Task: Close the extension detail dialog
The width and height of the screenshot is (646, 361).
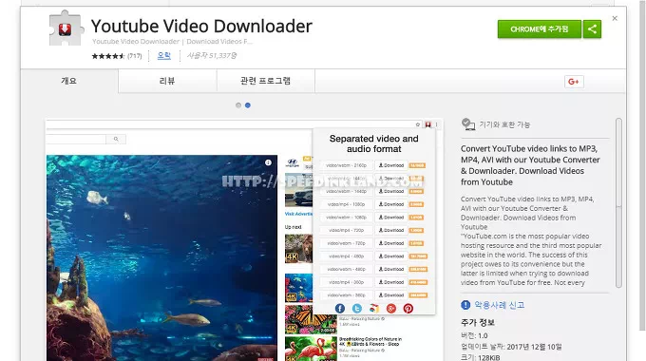Action: tap(615, 19)
